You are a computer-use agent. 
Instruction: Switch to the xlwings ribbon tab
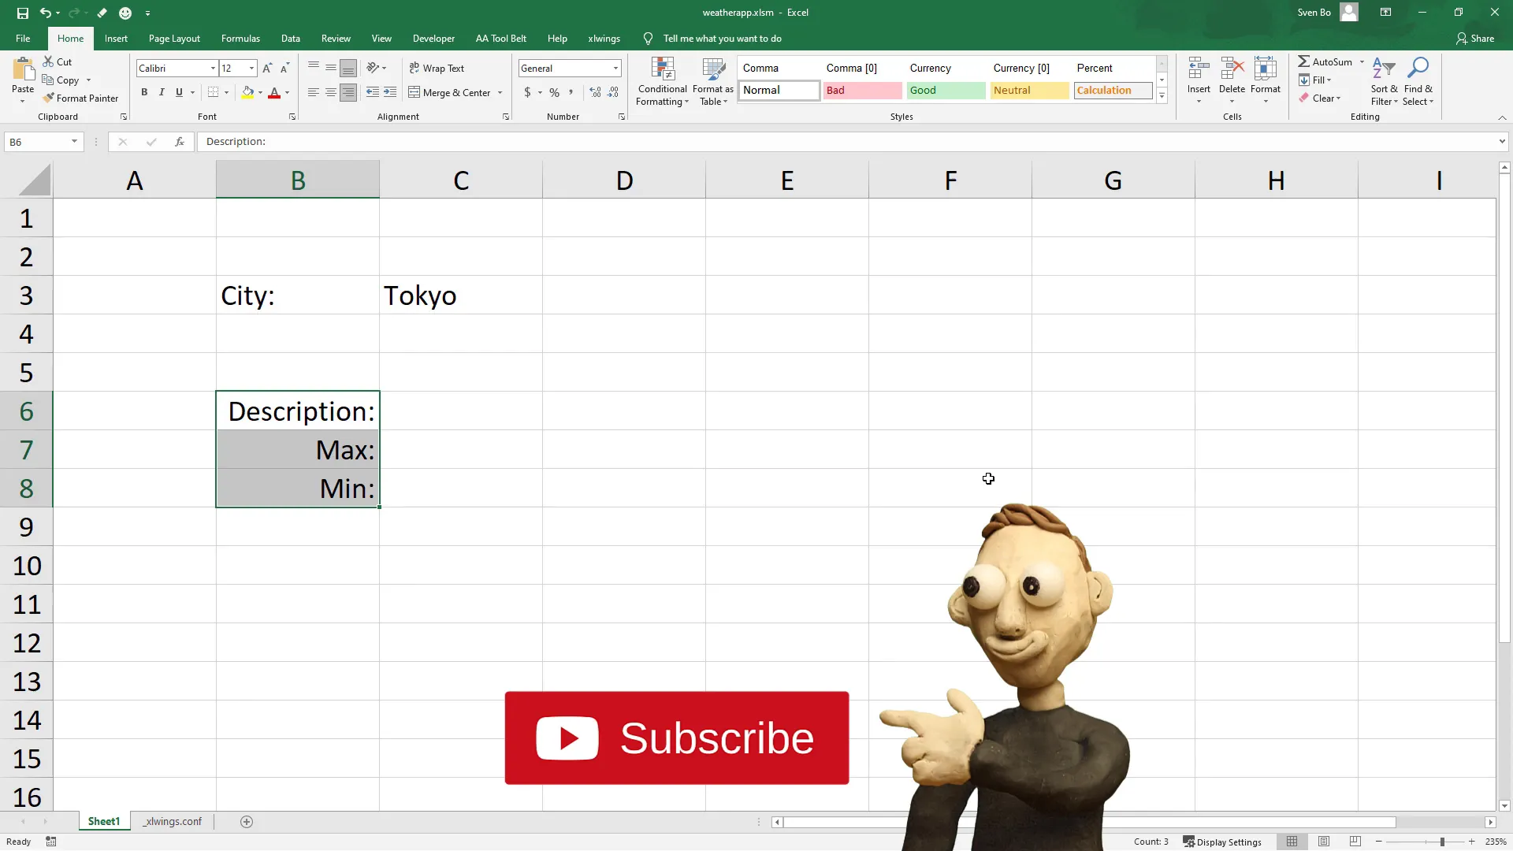click(x=604, y=38)
